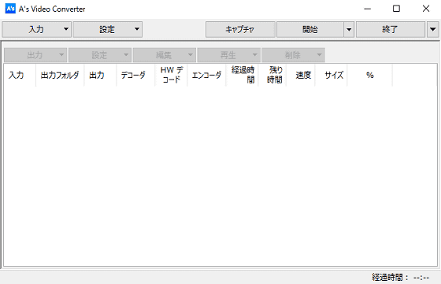Screen dimensions: 441x284
Task: Click the HW デコード column header
Action: tap(171, 76)
